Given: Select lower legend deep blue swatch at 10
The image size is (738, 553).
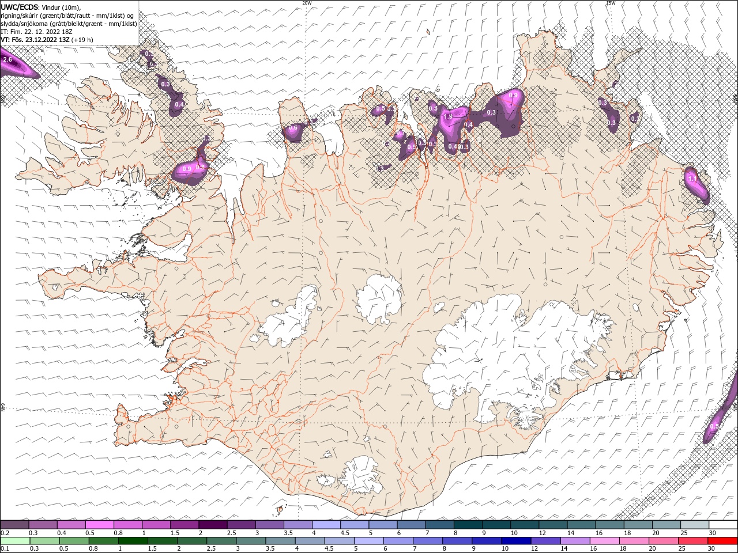Looking at the screenshot, I should [515, 541].
